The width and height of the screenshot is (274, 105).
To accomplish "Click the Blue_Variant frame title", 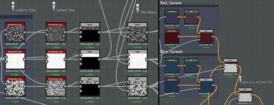I will pos(171,51).
